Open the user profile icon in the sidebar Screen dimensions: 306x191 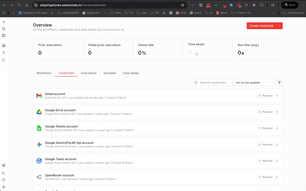[x=4, y=52]
